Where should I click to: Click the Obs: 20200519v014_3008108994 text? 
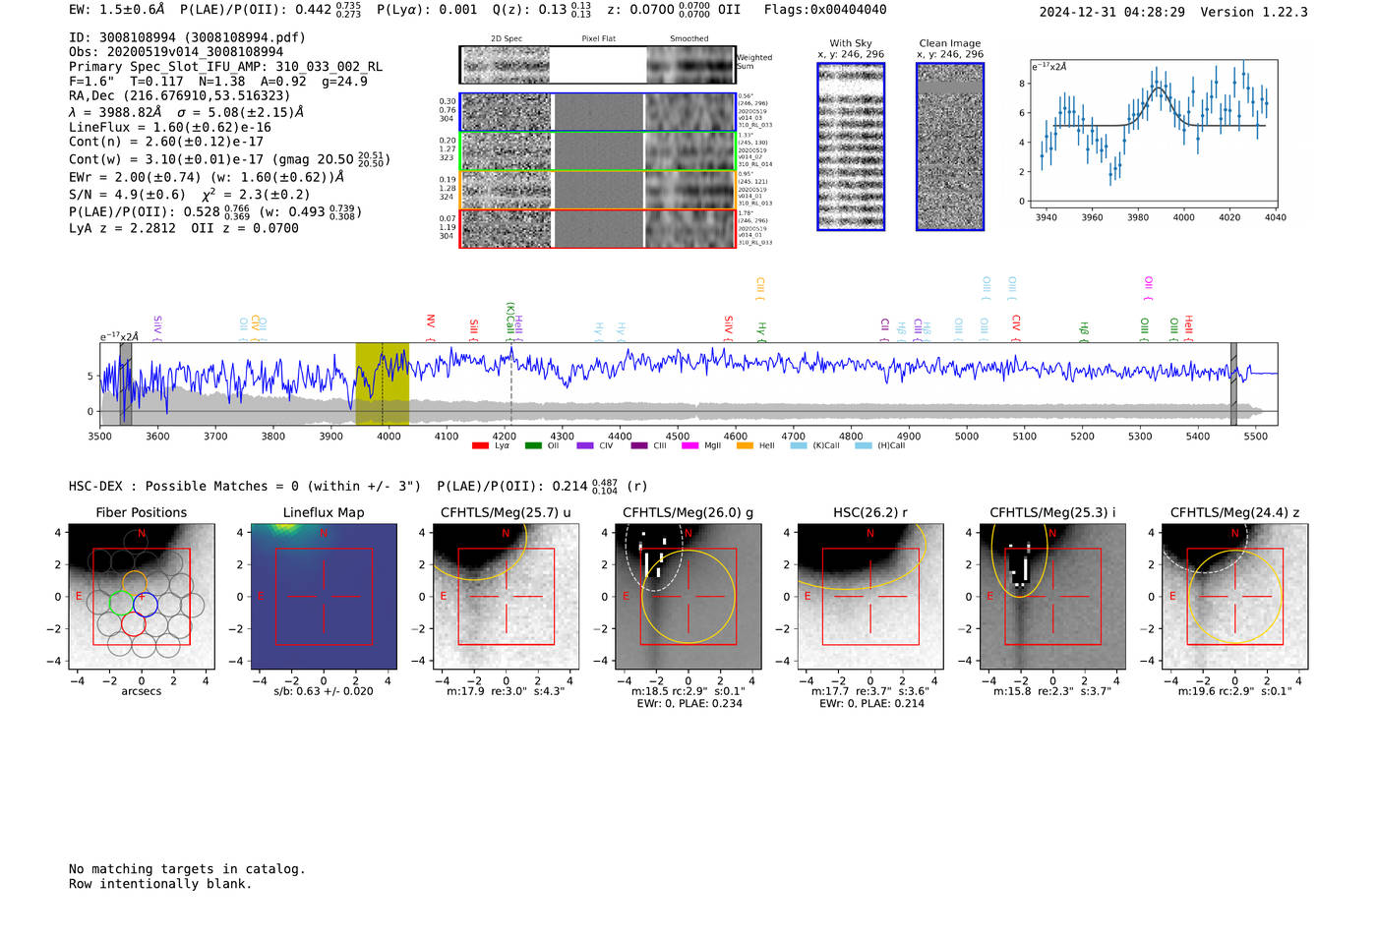tap(176, 52)
